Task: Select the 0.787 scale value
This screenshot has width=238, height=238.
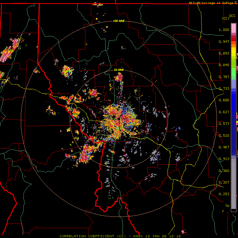Action: [224, 77]
